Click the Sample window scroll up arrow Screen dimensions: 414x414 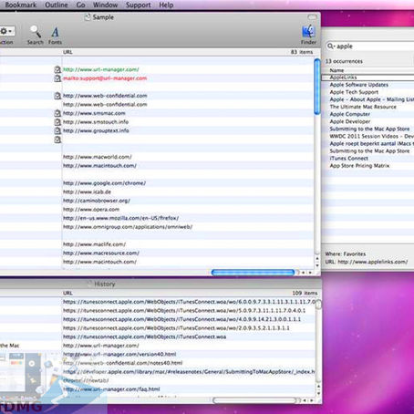(x=317, y=259)
